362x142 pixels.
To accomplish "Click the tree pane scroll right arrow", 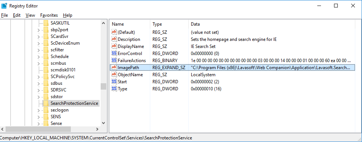I will coord(97,129).
